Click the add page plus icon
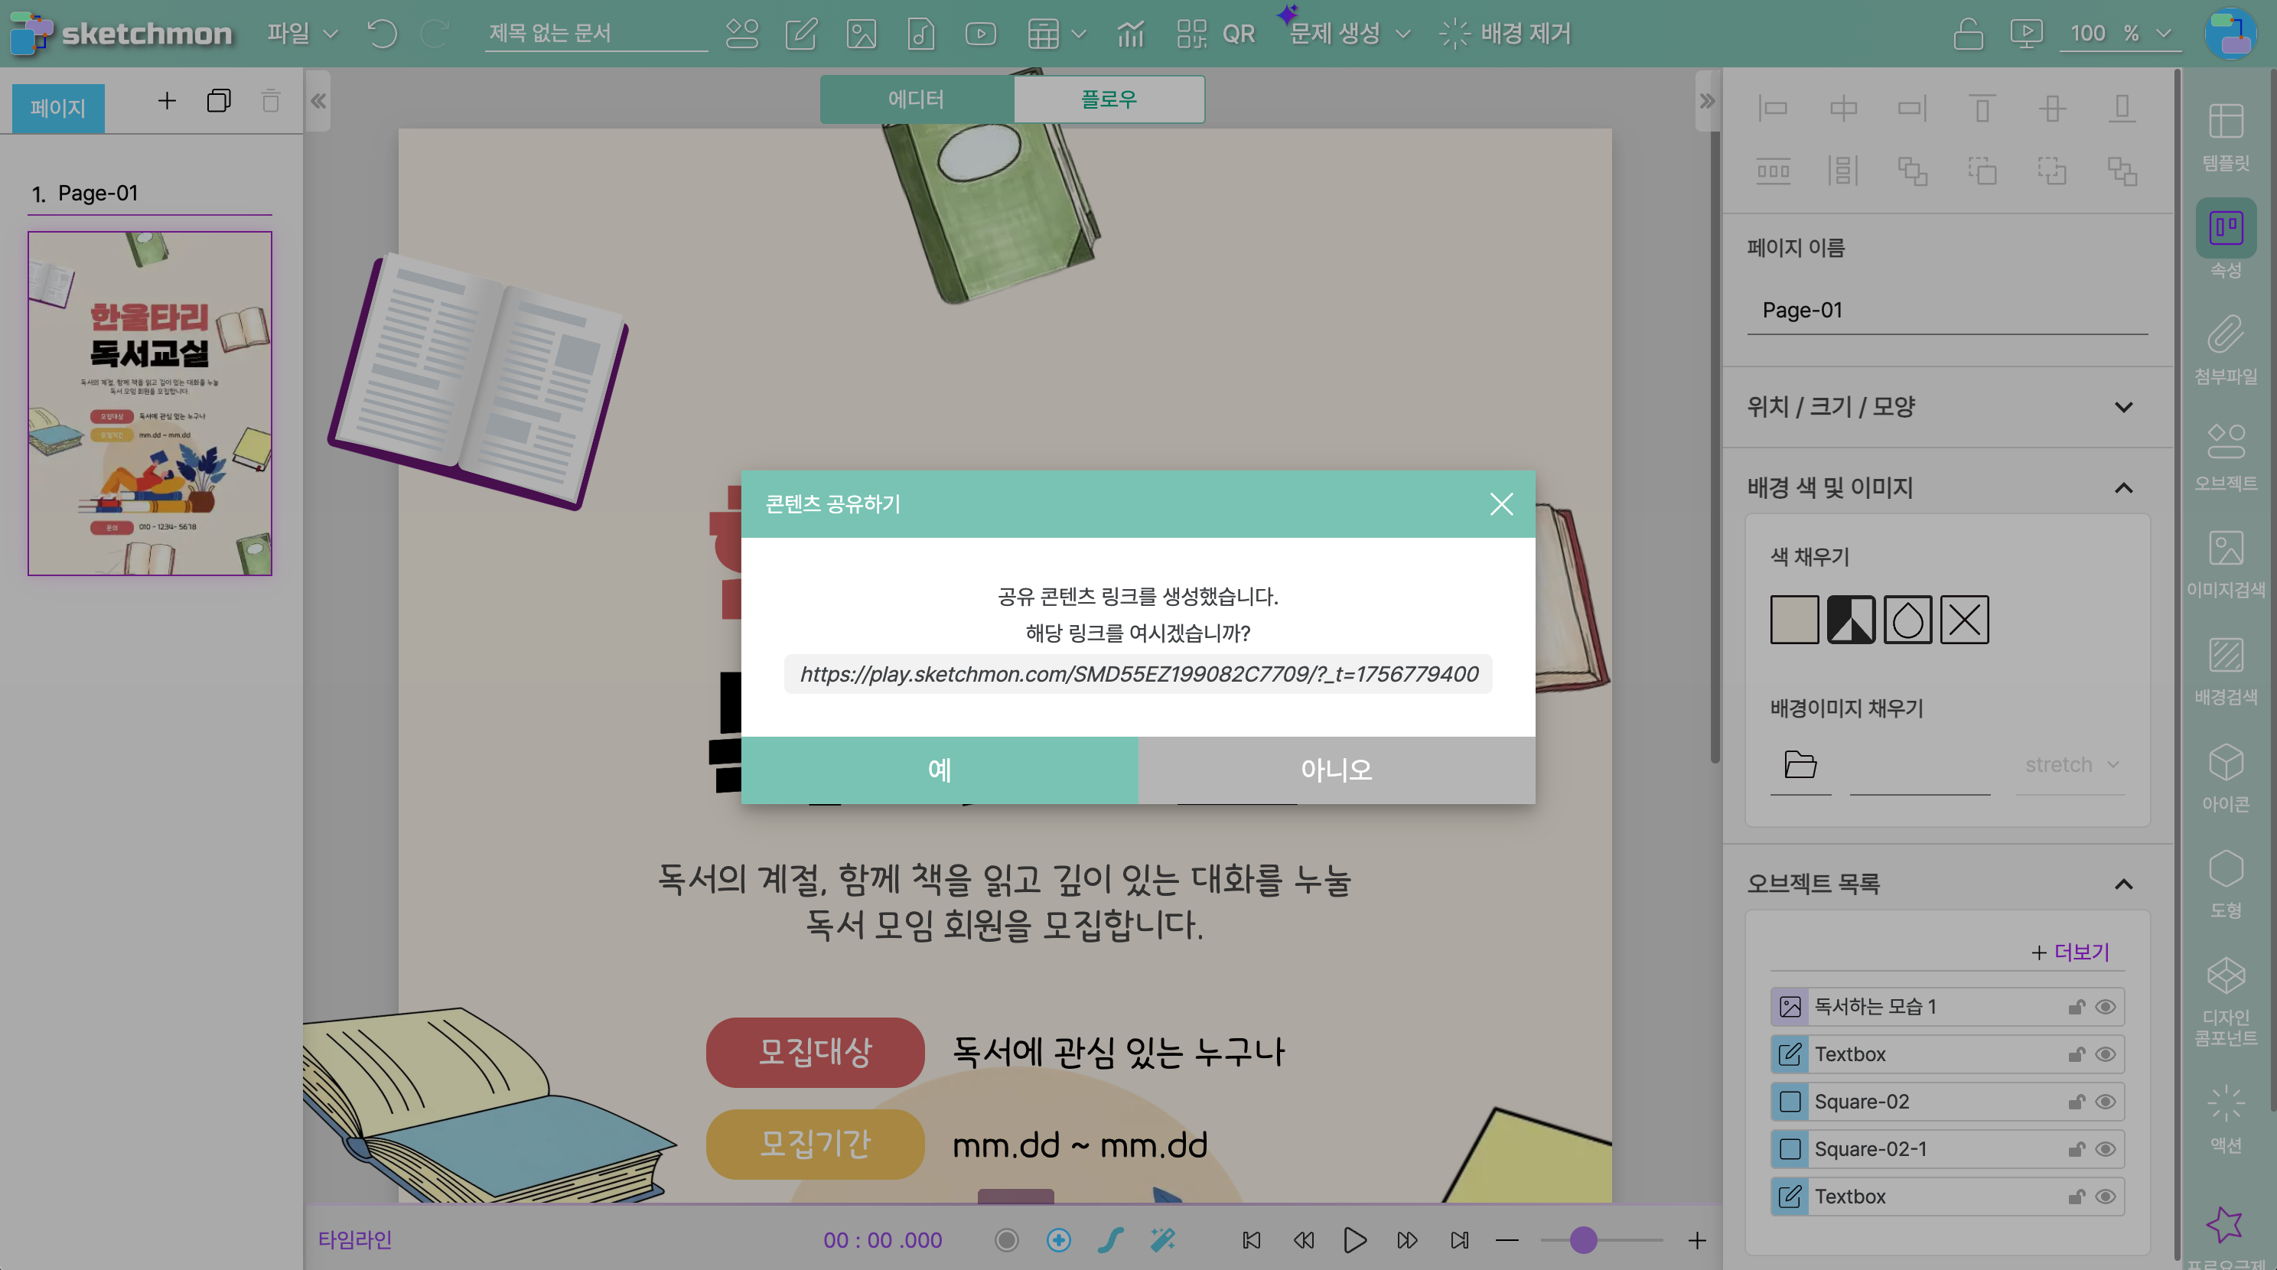Viewport: 2277px width, 1270px height. pos(166,101)
